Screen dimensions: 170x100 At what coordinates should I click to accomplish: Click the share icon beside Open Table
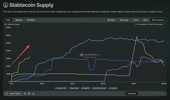pos(25,93)
